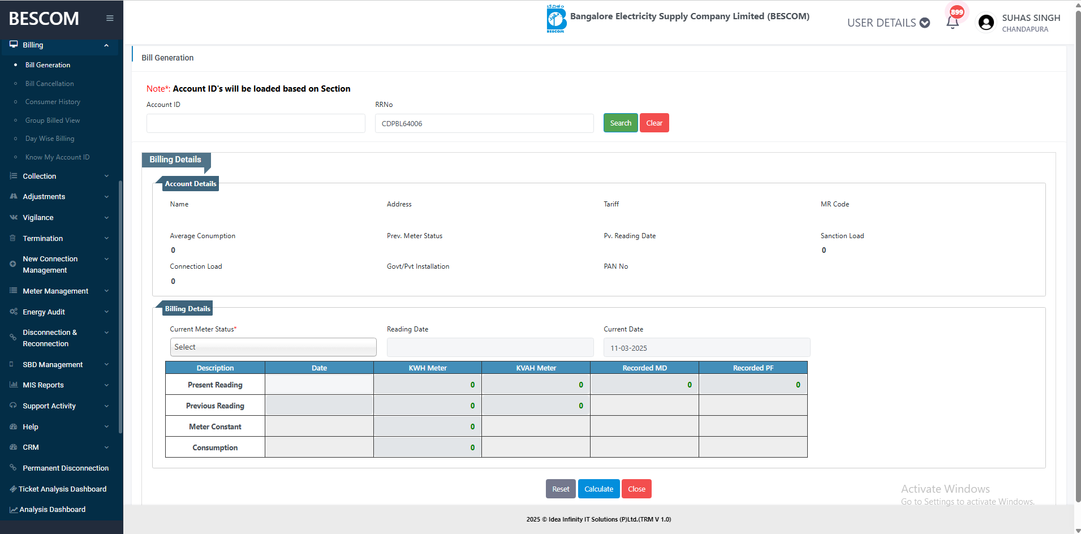This screenshot has width=1081, height=534.
Task: Click the Meter Management icon
Action: (14, 291)
